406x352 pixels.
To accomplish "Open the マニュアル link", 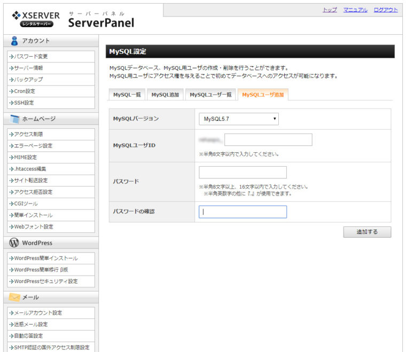I will pyautogui.click(x=355, y=10).
